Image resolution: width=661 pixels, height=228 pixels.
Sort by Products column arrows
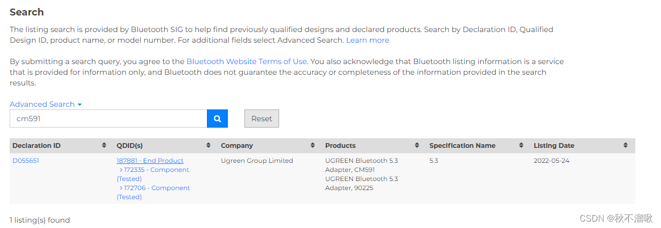[x=417, y=145]
